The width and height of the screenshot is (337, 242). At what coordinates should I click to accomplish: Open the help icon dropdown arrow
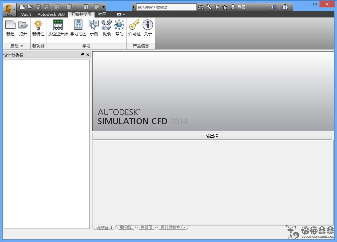coord(291,7)
